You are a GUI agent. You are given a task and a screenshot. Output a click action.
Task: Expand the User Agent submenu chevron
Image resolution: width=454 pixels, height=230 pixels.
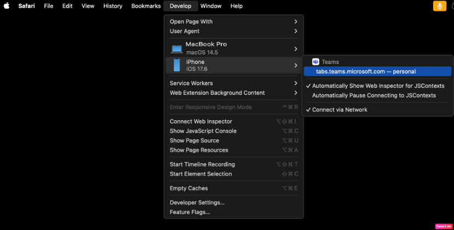coord(296,31)
